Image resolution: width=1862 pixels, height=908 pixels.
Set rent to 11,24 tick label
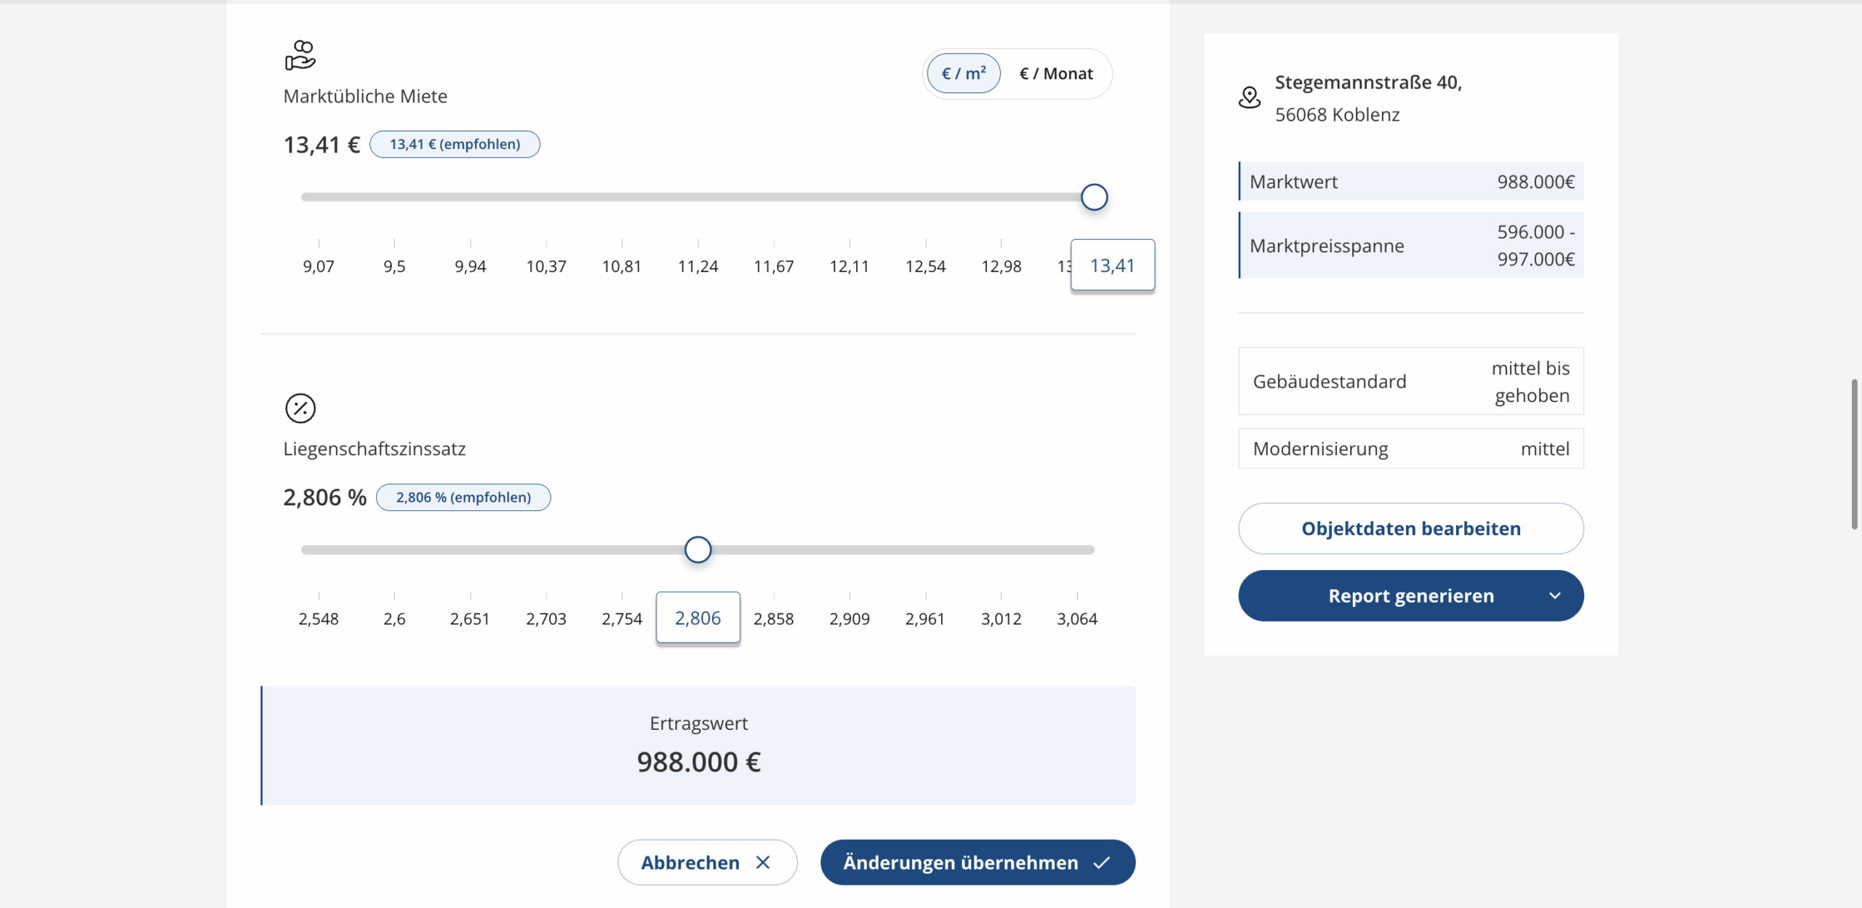tap(698, 266)
